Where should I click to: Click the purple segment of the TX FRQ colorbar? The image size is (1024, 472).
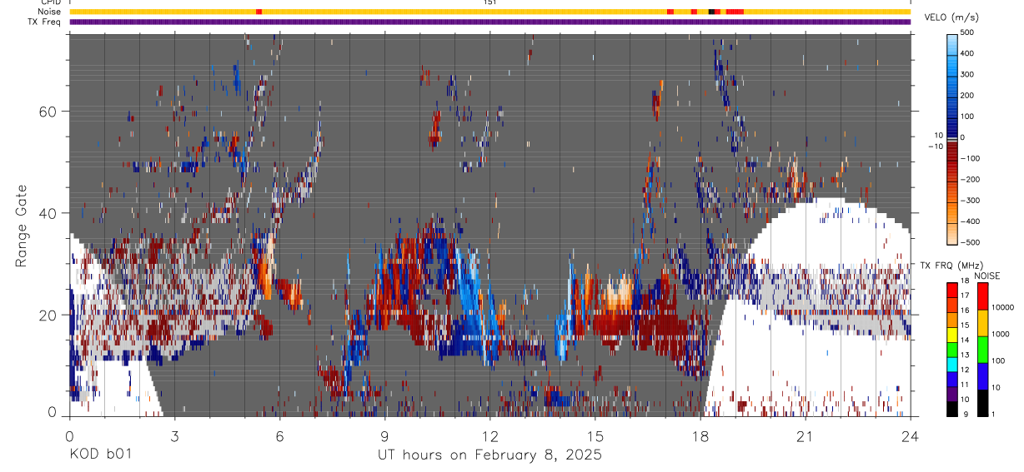[951, 394]
